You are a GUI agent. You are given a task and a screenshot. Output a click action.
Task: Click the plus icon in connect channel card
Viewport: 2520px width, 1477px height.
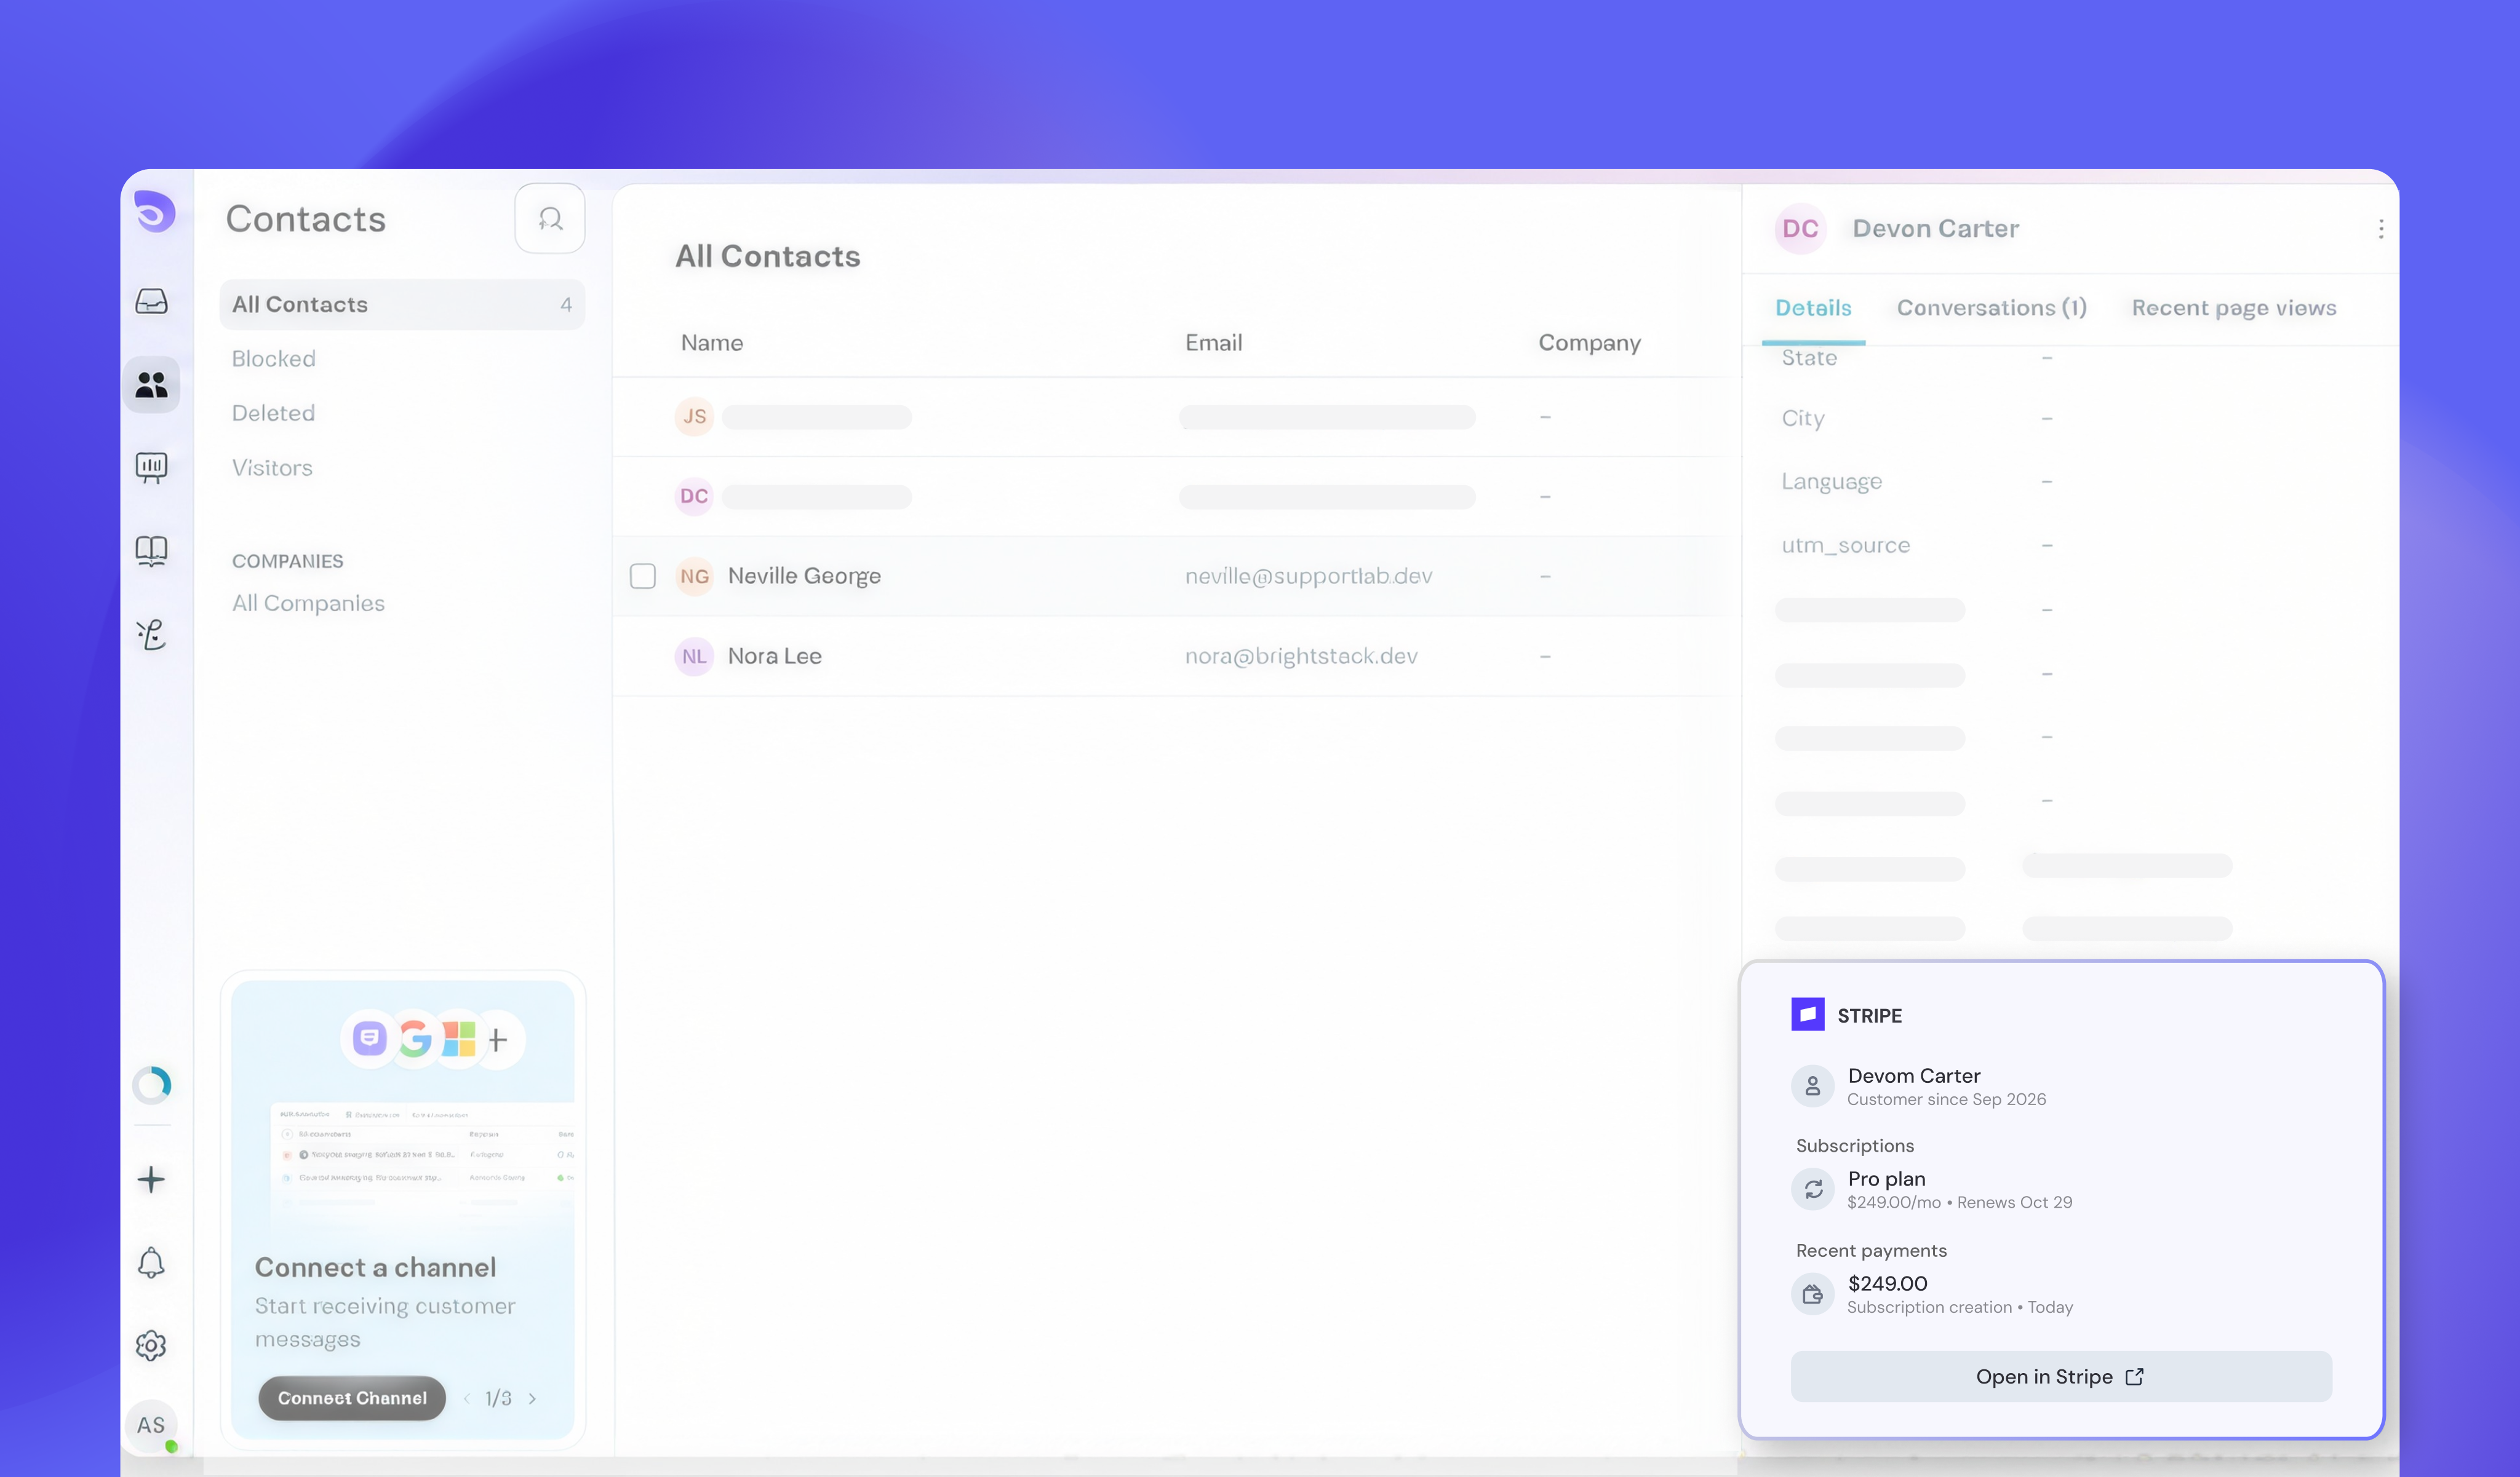pos(498,1039)
